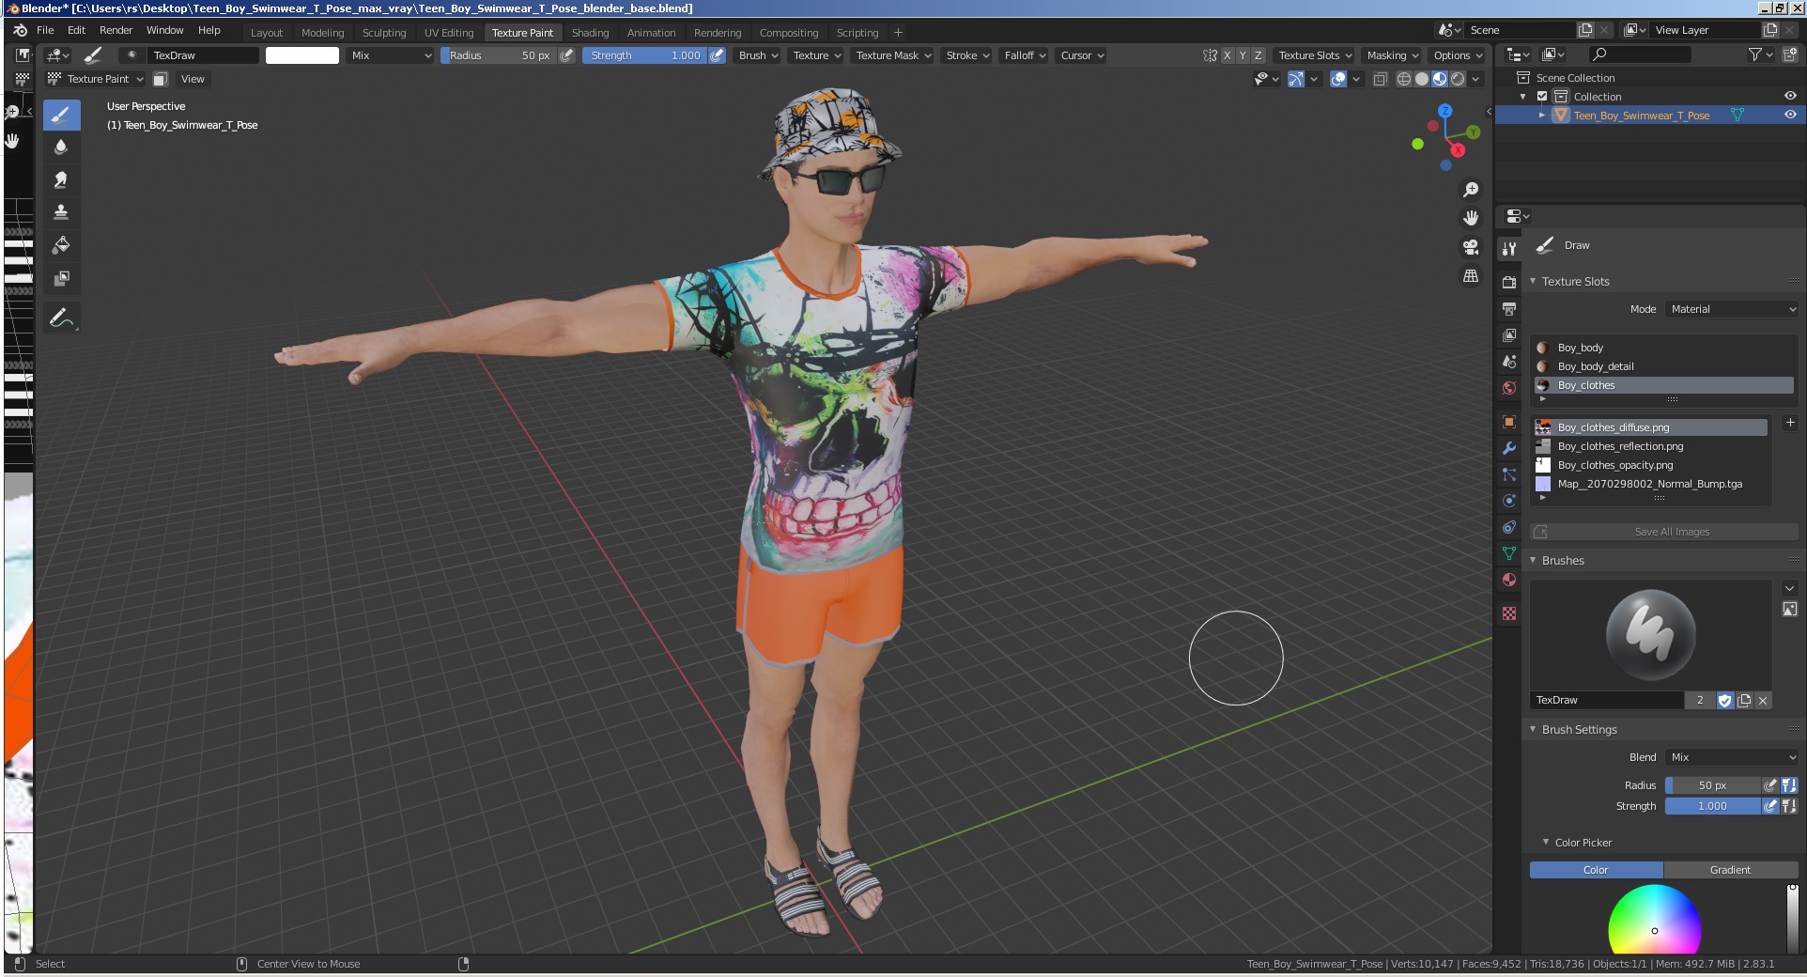Open the Particles properties tab

(1509, 474)
